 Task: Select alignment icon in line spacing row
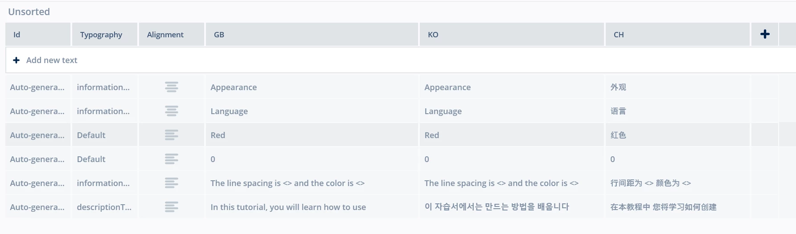pos(172,183)
